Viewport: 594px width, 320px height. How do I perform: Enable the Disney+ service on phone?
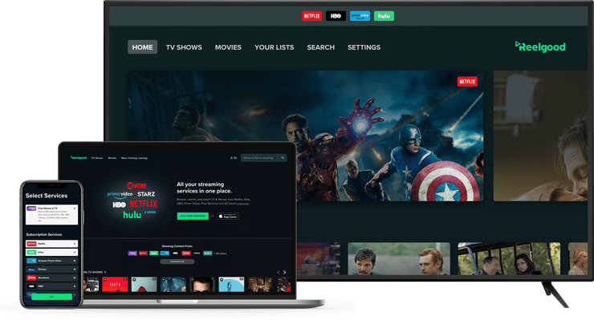pos(52,269)
